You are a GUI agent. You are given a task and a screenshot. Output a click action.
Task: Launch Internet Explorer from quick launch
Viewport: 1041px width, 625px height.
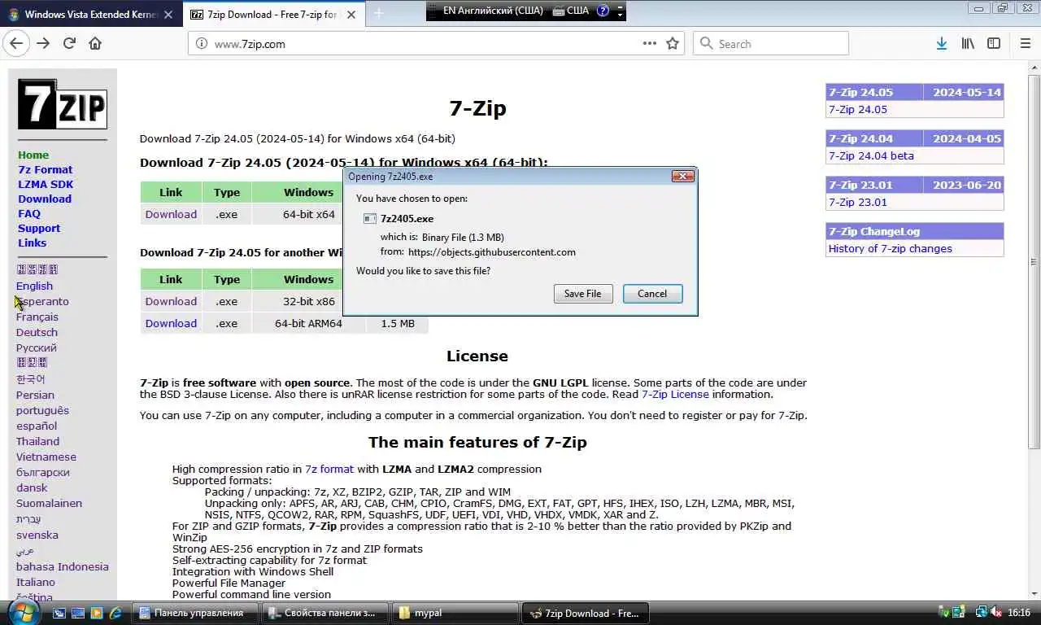tap(115, 613)
